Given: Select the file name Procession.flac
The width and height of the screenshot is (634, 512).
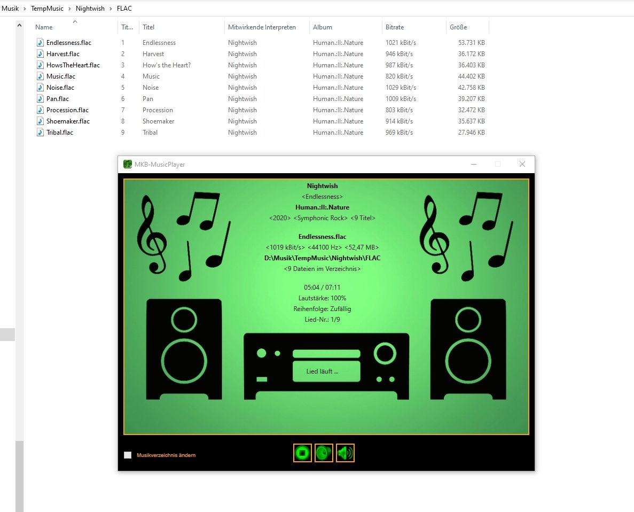Looking at the screenshot, I should [67, 110].
